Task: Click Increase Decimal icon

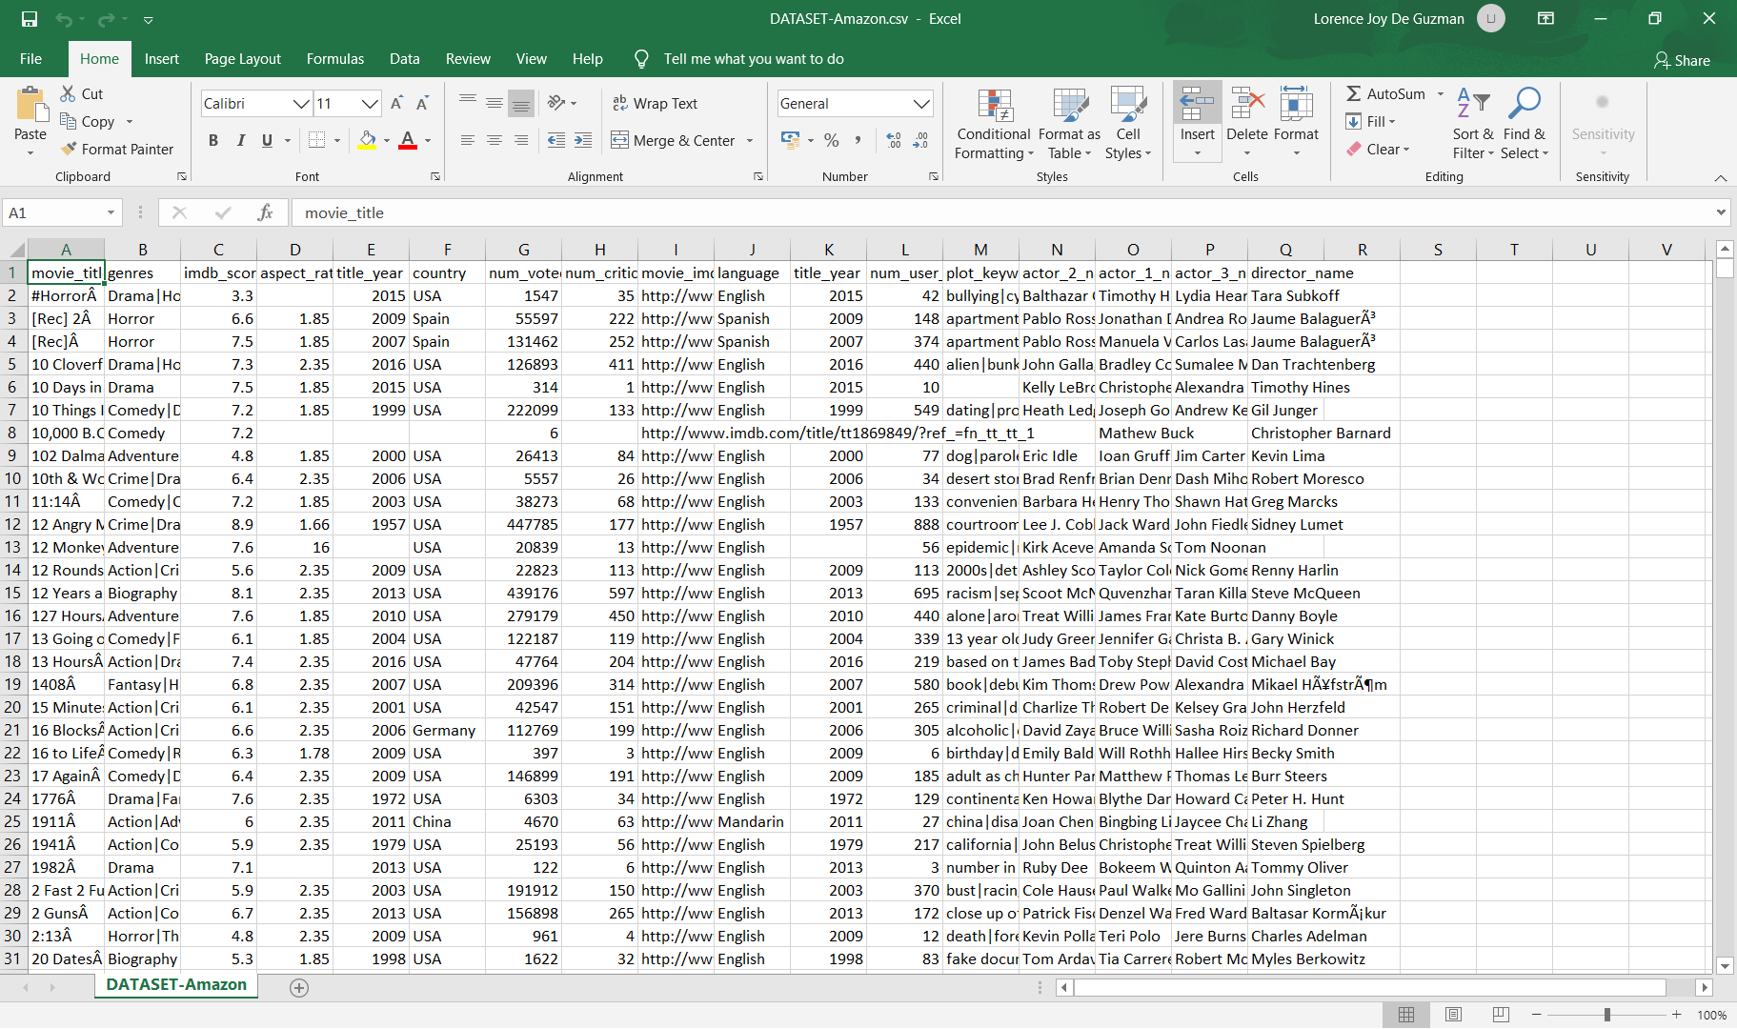Action: [x=894, y=140]
